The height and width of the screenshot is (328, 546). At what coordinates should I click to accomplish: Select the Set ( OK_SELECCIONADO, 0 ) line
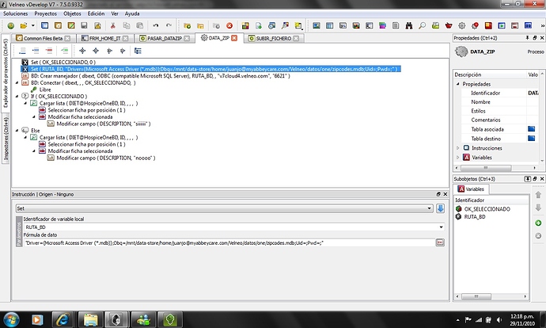coord(63,62)
